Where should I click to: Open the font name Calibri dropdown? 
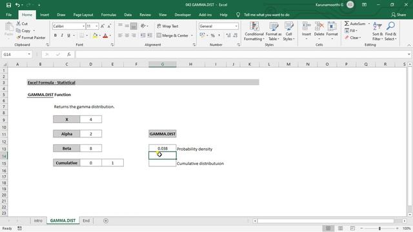[83, 26]
